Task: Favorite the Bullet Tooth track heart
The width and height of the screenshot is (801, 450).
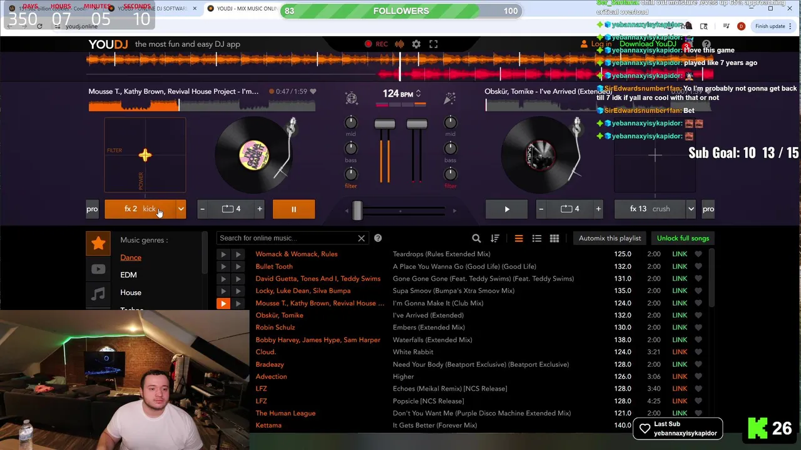Action: [698, 266]
